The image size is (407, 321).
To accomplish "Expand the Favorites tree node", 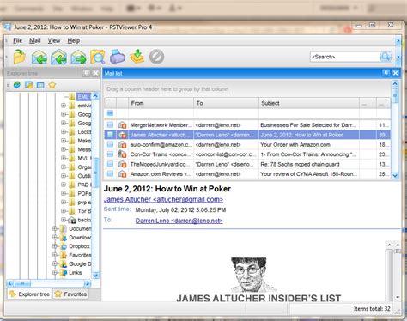I will tap(54, 255).
